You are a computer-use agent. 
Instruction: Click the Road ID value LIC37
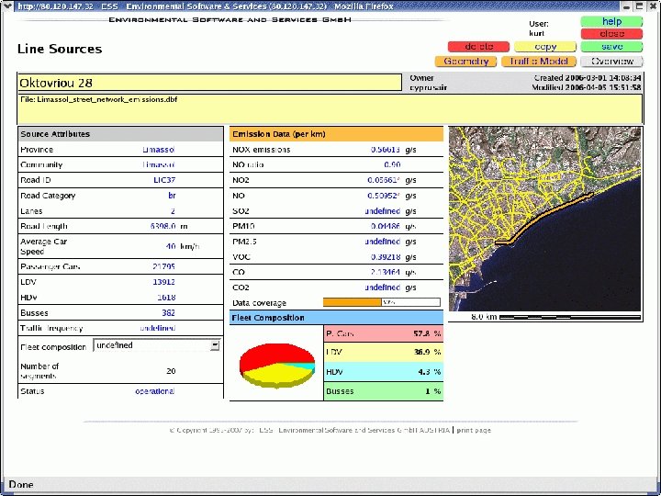coord(164,180)
